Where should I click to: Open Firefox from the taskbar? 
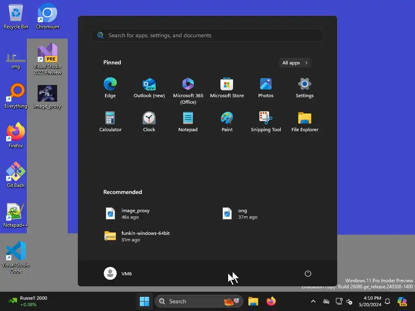pos(271,301)
